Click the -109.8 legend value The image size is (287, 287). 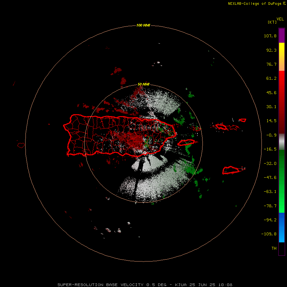[x=269, y=234]
